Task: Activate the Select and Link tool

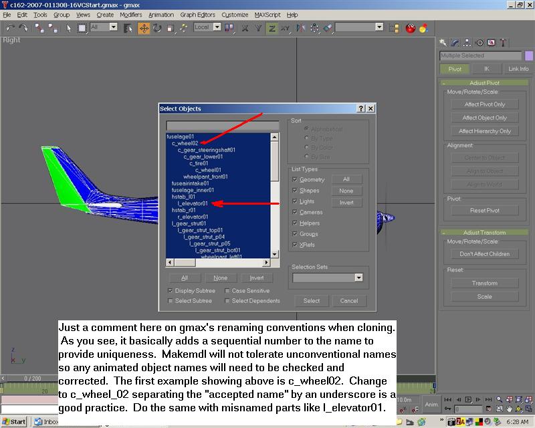Action: (39, 28)
